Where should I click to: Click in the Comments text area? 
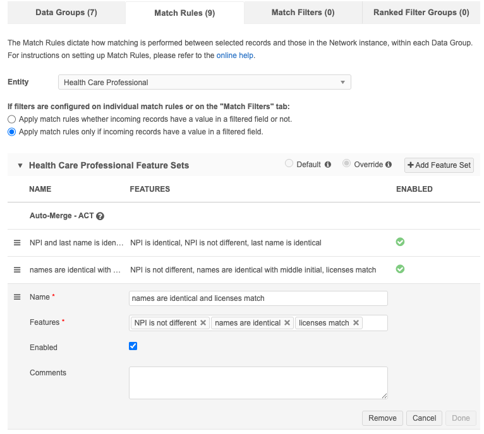coord(258,383)
